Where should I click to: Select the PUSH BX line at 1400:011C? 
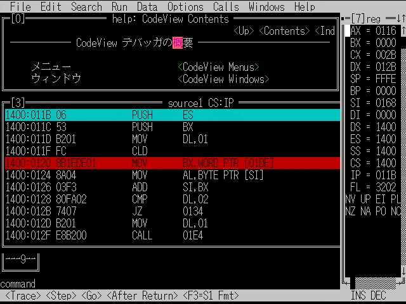(x=173, y=127)
